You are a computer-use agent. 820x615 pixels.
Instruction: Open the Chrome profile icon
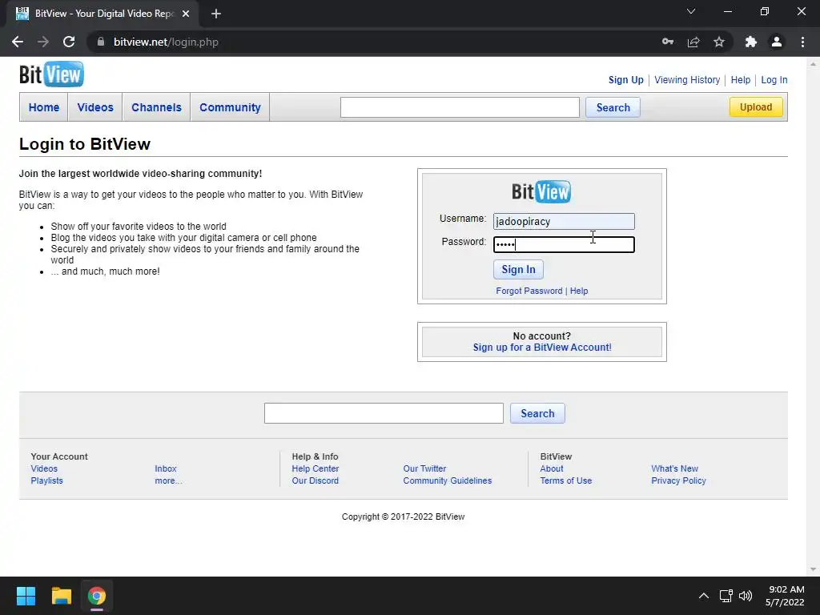pyautogui.click(x=777, y=42)
